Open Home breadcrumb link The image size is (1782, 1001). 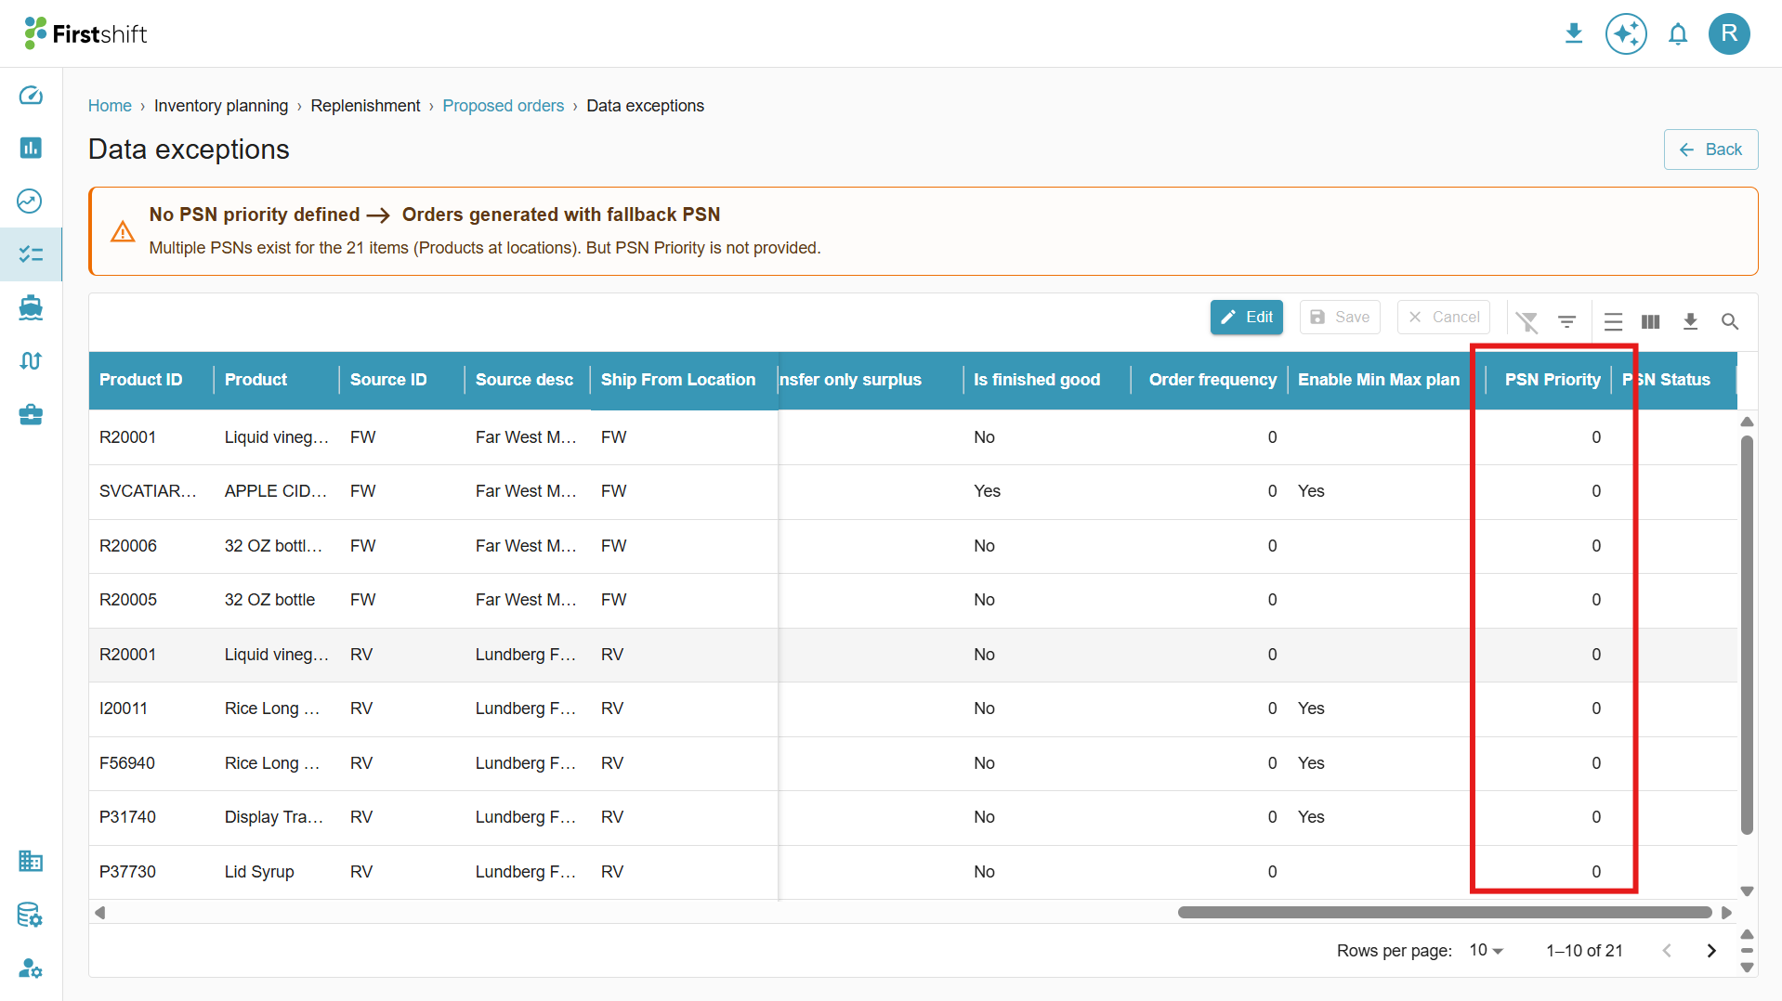[x=110, y=106]
